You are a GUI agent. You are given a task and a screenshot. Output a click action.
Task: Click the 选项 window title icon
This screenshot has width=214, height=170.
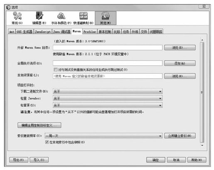pos(8,7)
